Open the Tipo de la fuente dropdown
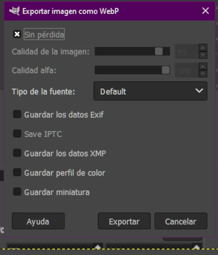 [150, 91]
